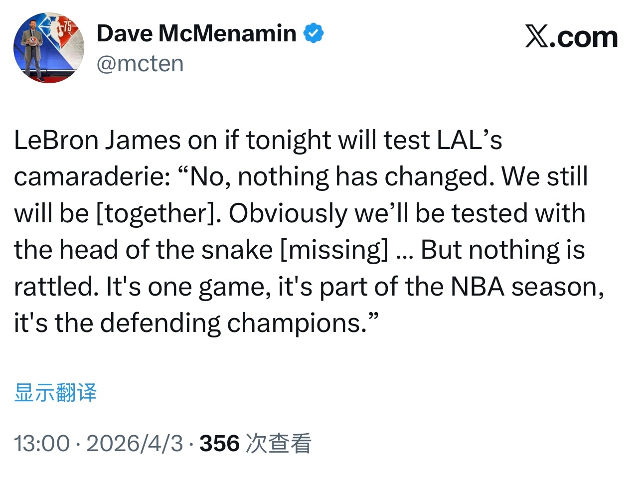Select the Dave McMenamin display name
The width and height of the screenshot is (643, 478).
[196, 33]
